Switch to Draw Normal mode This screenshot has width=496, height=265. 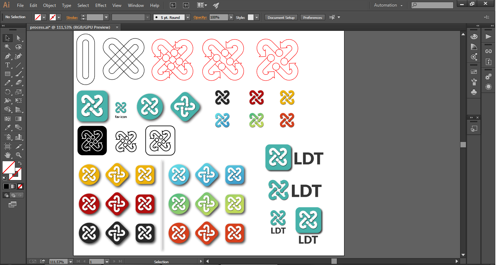7,195
